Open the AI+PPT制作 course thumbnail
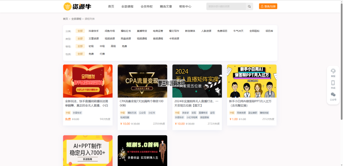This screenshot has height=166, width=343. (x=88, y=150)
